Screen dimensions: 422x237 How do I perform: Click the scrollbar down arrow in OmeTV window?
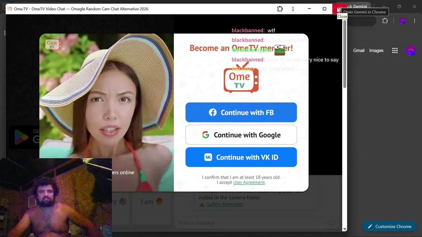(x=345, y=229)
